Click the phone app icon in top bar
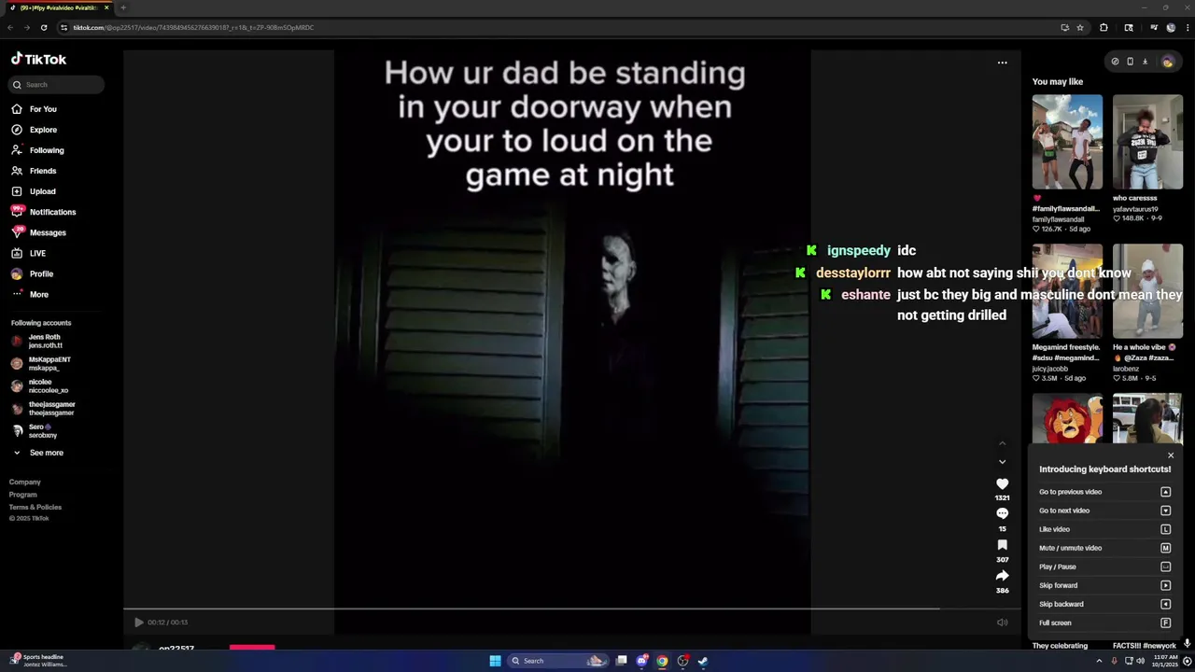1195x672 pixels. tap(1130, 62)
